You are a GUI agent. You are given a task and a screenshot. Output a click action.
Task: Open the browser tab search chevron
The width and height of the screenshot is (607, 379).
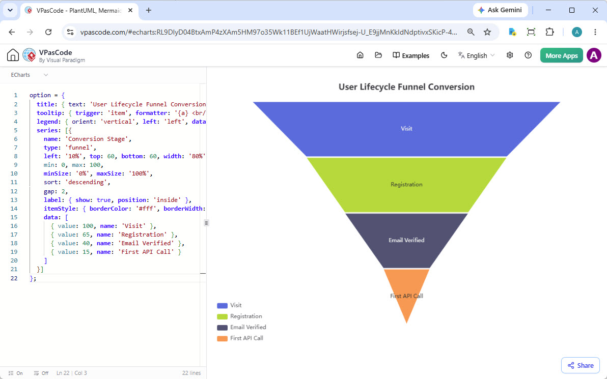pyautogui.click(x=10, y=11)
